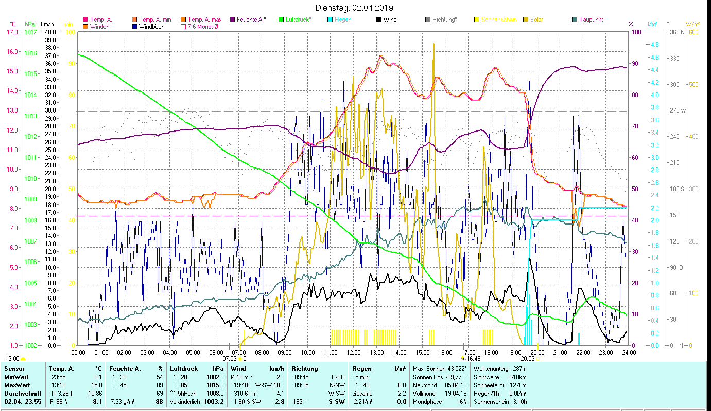This screenshot has height=411, width=711.
Task: Click the hollow 7.6 Monat-Ø legend swatch
Action: click(182, 27)
